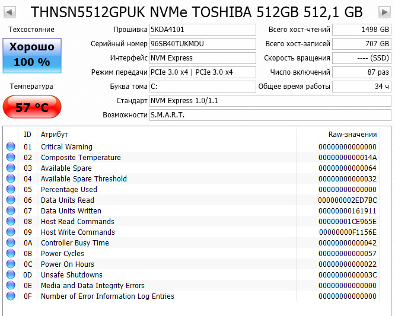Click rotation rate value ---- (SSD)
This screenshot has height=316, width=395.
[362, 58]
